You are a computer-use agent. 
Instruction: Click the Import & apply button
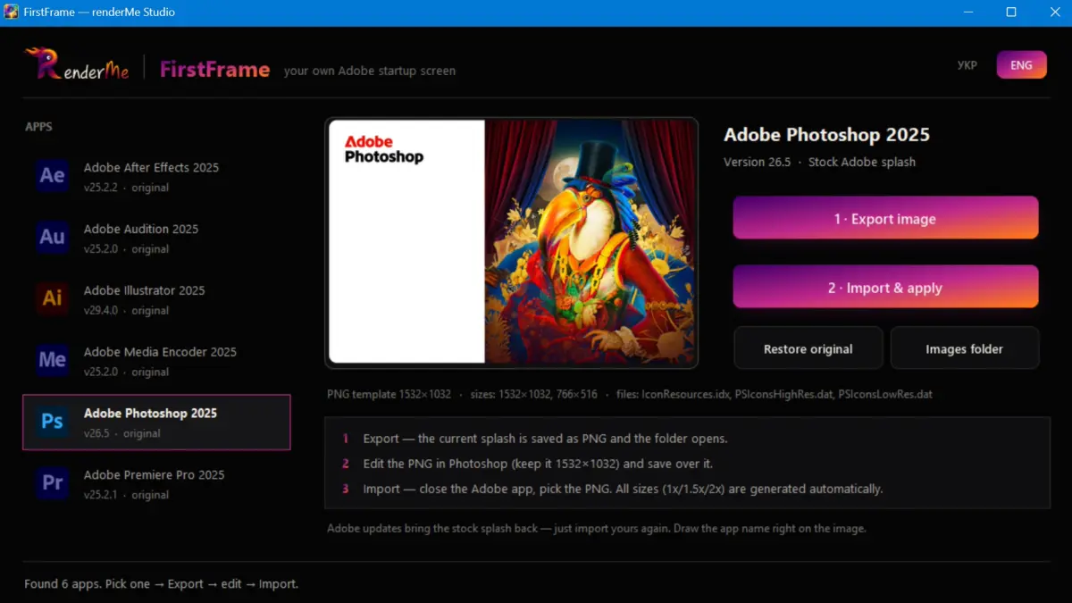(x=885, y=288)
